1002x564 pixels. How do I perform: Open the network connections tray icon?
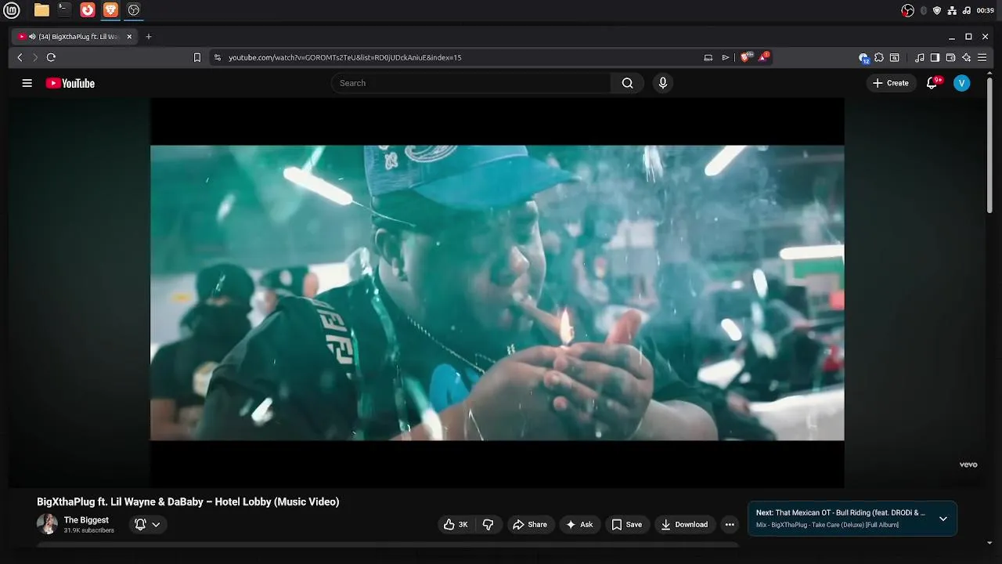click(952, 10)
